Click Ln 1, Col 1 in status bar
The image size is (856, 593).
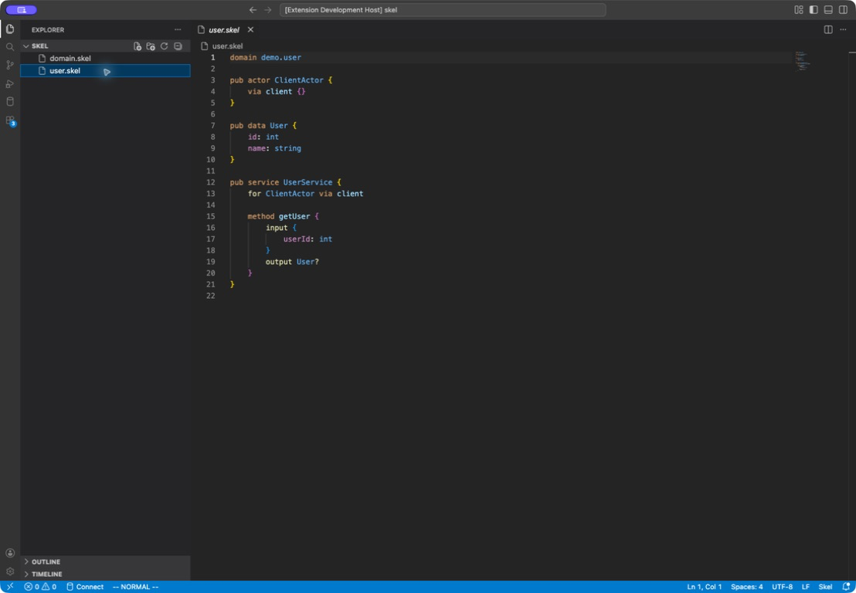705,587
